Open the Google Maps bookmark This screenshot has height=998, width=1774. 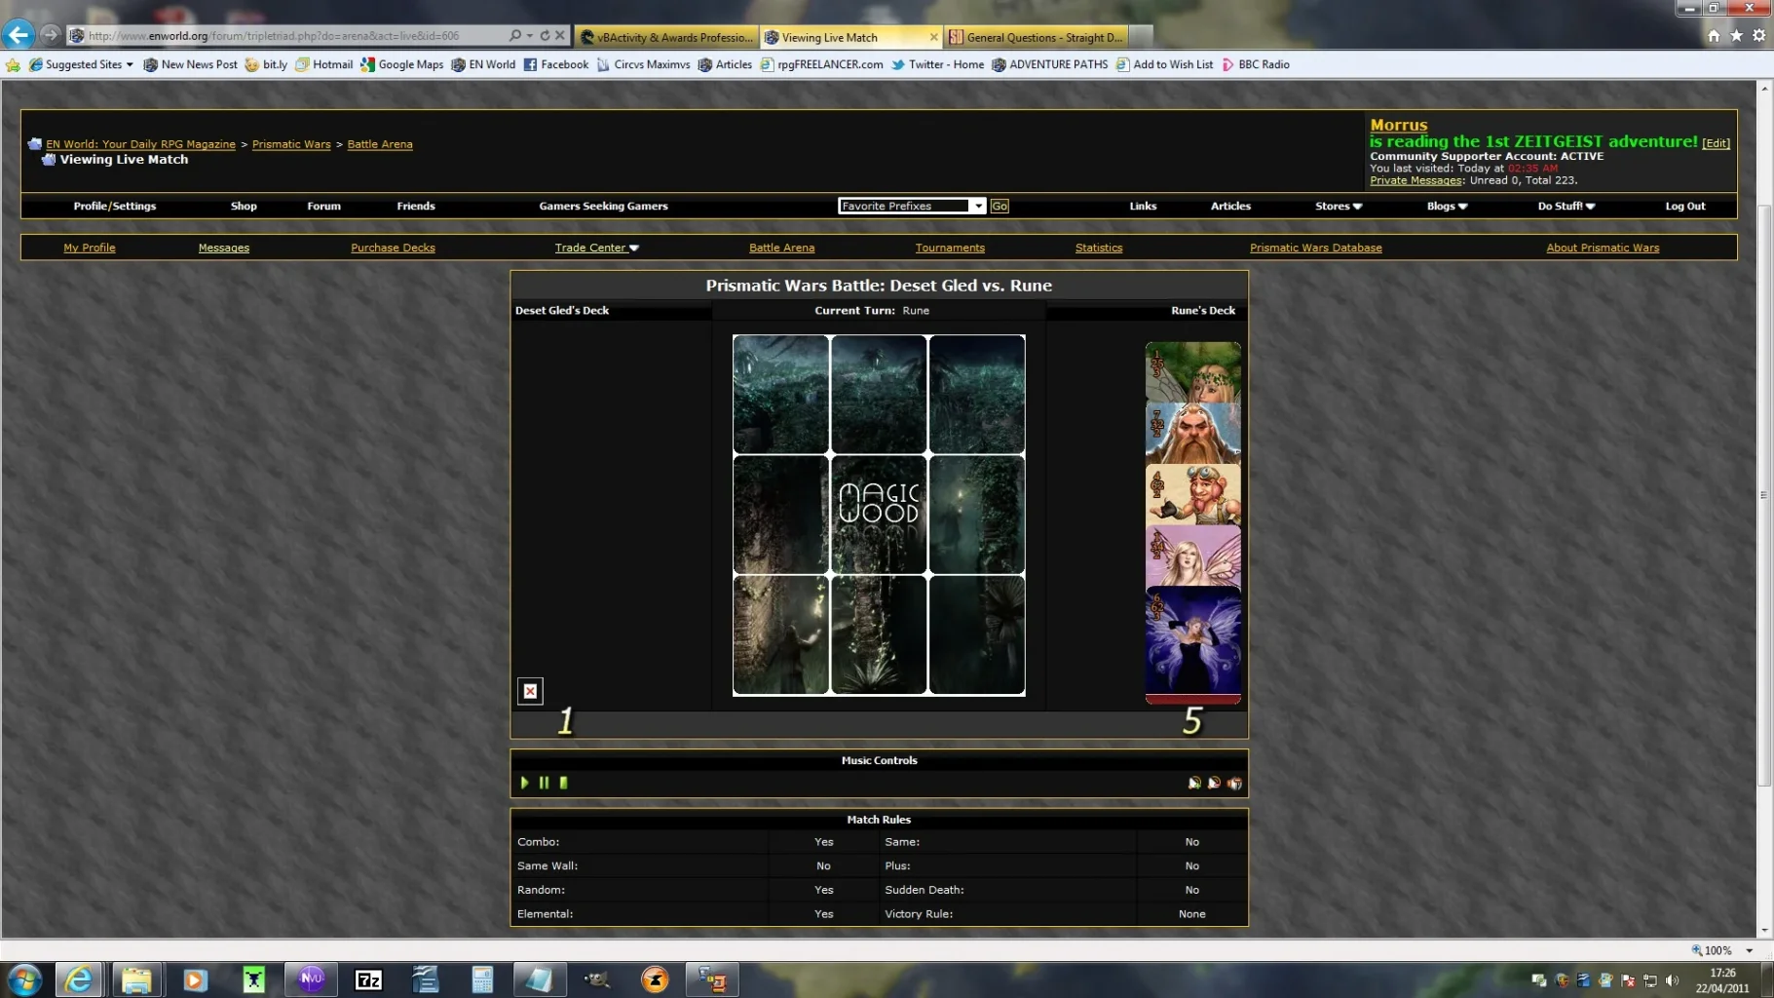click(401, 64)
